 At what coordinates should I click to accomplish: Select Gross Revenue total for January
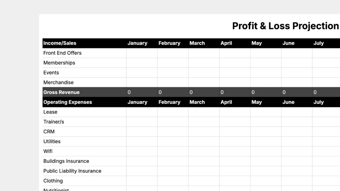pyautogui.click(x=142, y=92)
